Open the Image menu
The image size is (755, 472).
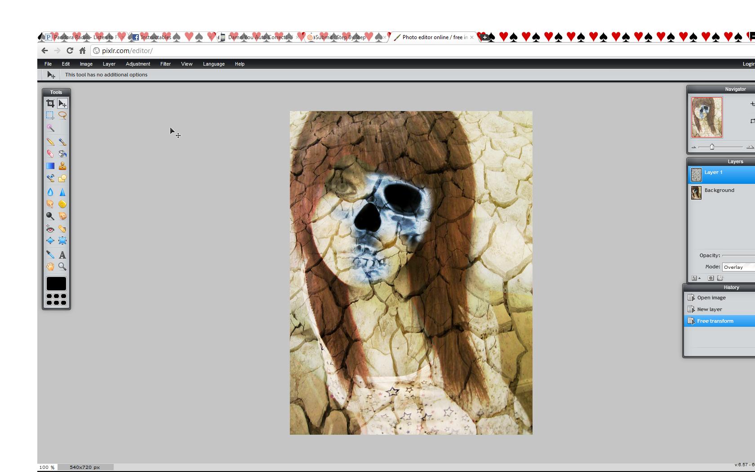click(86, 64)
